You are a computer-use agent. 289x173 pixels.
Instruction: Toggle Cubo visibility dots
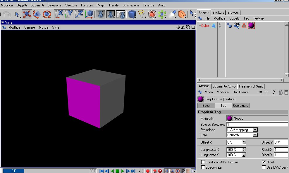tap(220, 25)
